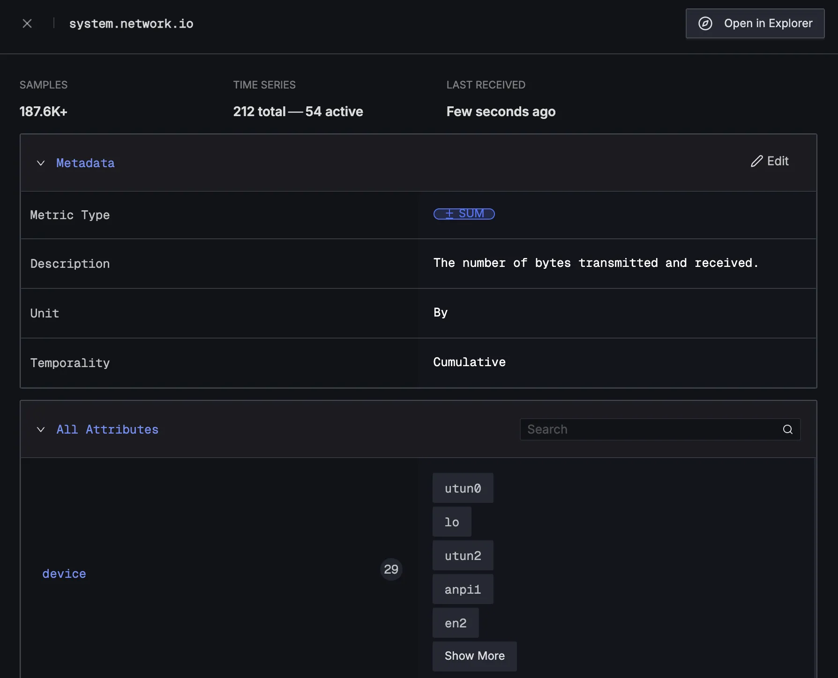Click the compass icon on Open in Explorer
The image size is (838, 678).
coord(706,23)
